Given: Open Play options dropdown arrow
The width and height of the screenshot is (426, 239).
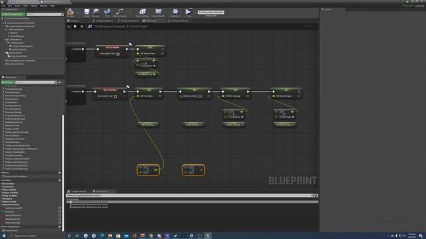Looking at the screenshot, I should click(195, 13).
